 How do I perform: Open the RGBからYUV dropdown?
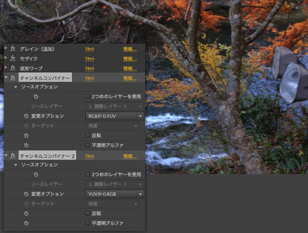pyautogui.click(x=115, y=116)
